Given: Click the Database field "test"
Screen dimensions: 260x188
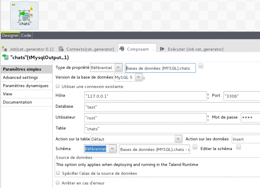Looking at the screenshot, I should (172, 107).
